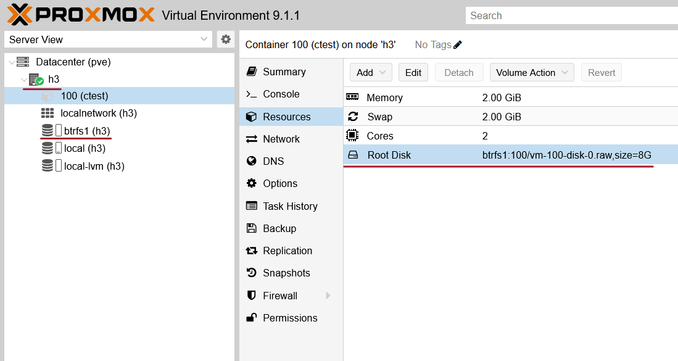Click the Console prompt icon
The height and width of the screenshot is (361, 678).
[251, 94]
